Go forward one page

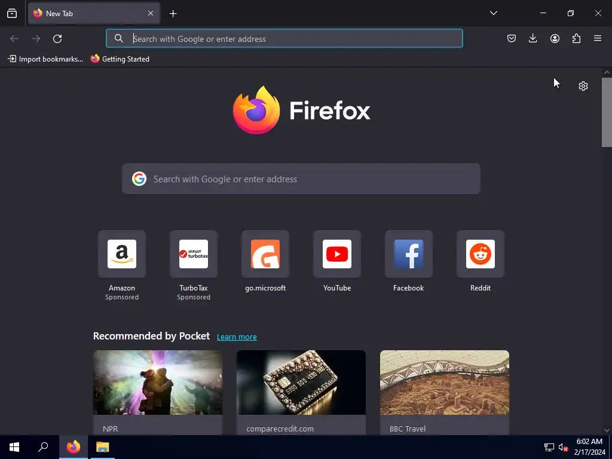click(x=36, y=39)
